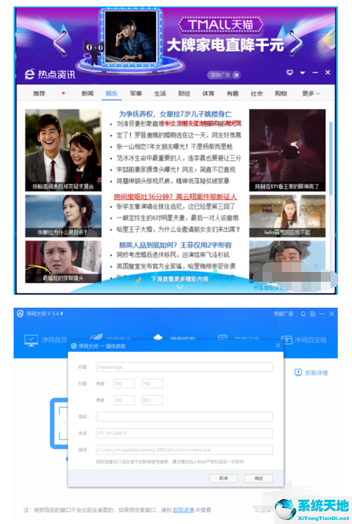This screenshot has width=352, height=524.
Task: Click the 类名 ATL:00CA88C0 field
Action: [x=184, y=433]
